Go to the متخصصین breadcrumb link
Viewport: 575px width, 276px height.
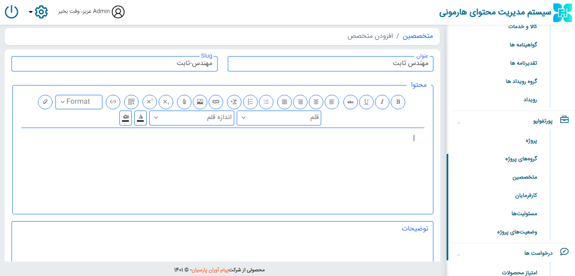pos(418,36)
